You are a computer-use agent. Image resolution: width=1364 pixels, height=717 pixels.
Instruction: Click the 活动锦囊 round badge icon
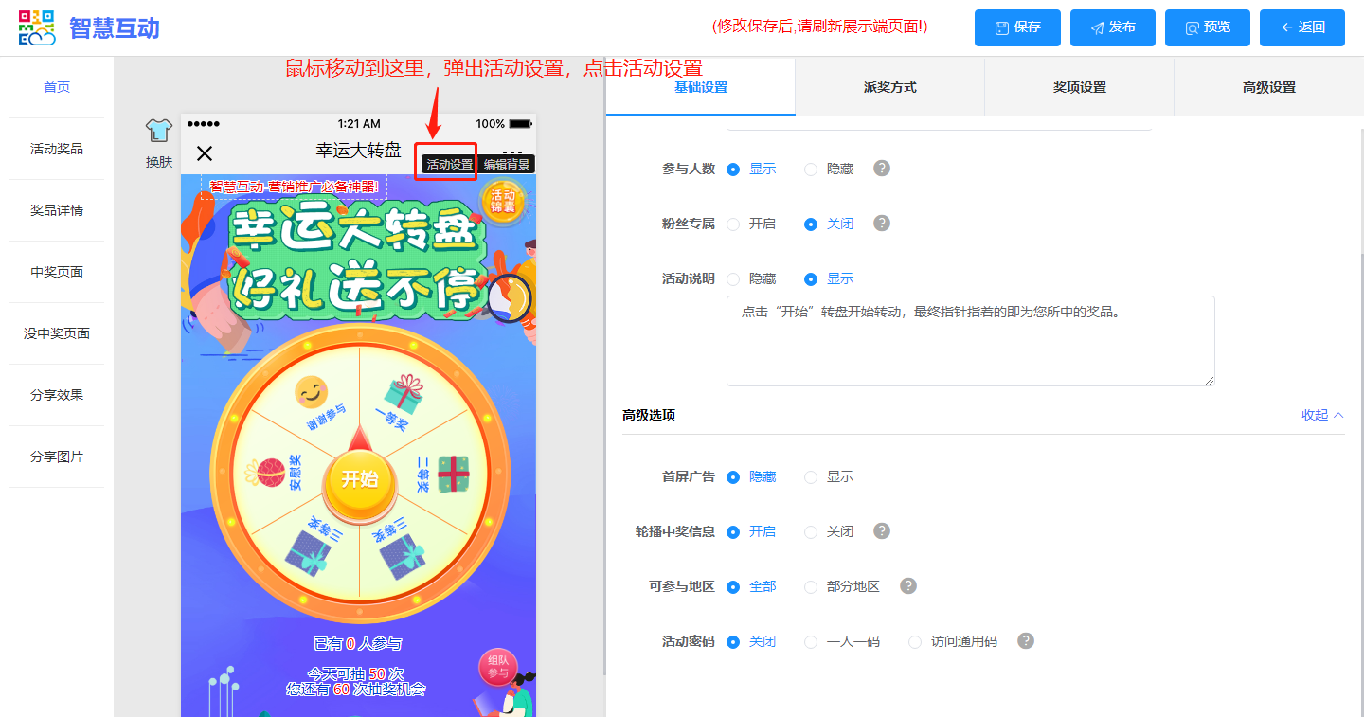(502, 201)
